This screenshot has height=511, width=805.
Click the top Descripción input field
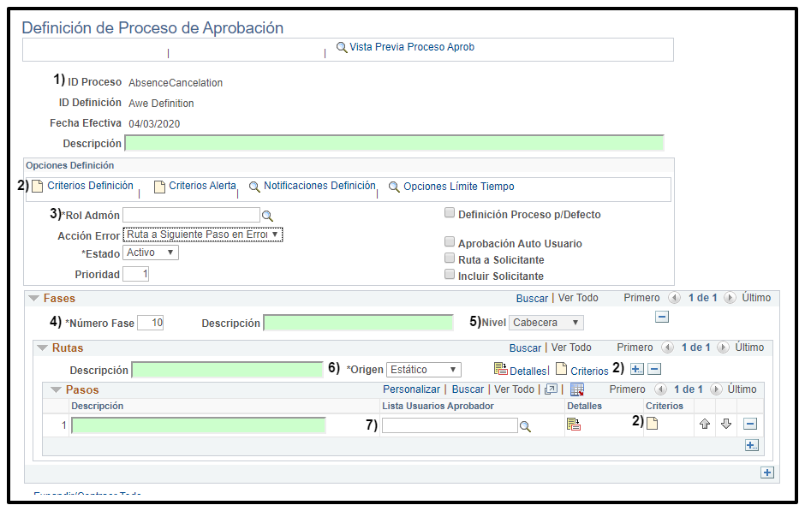[x=394, y=143]
